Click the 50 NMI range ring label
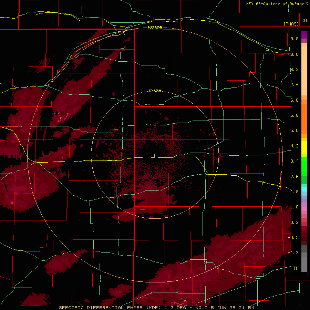Image resolution: width=310 pixels, height=310 pixels. tap(155, 91)
